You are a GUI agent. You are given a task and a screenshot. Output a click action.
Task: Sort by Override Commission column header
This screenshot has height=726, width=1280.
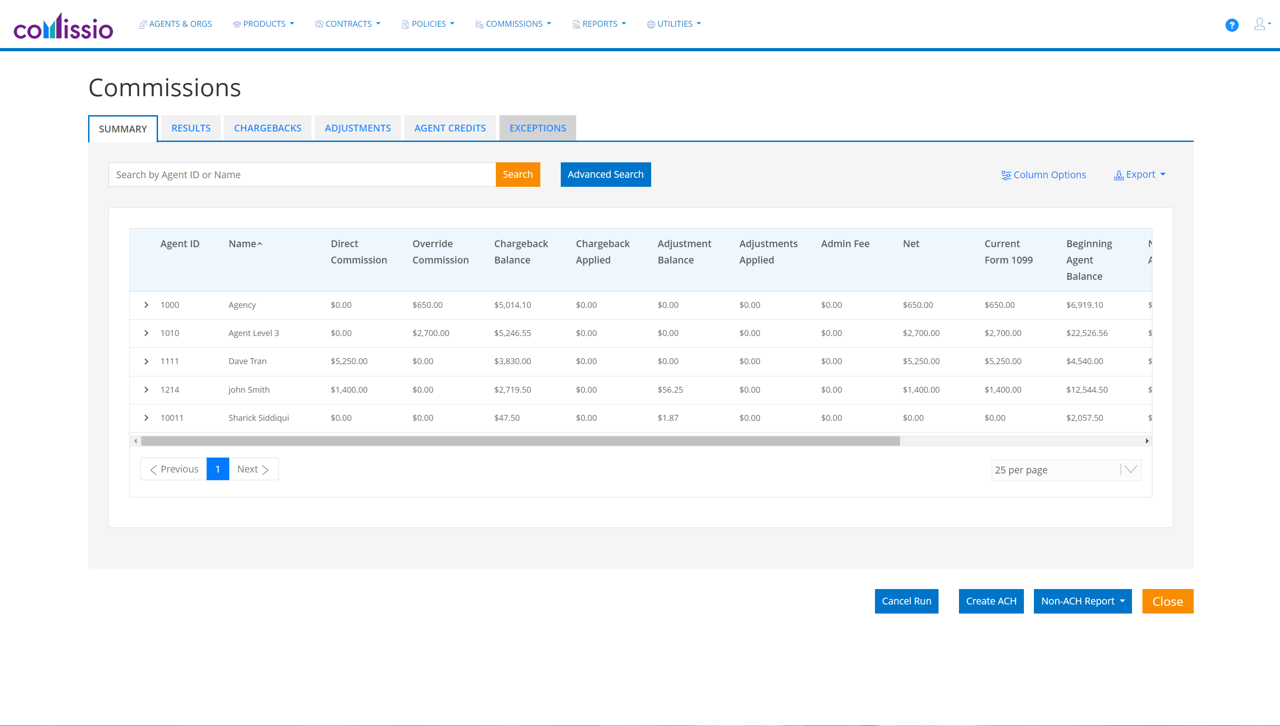click(440, 252)
